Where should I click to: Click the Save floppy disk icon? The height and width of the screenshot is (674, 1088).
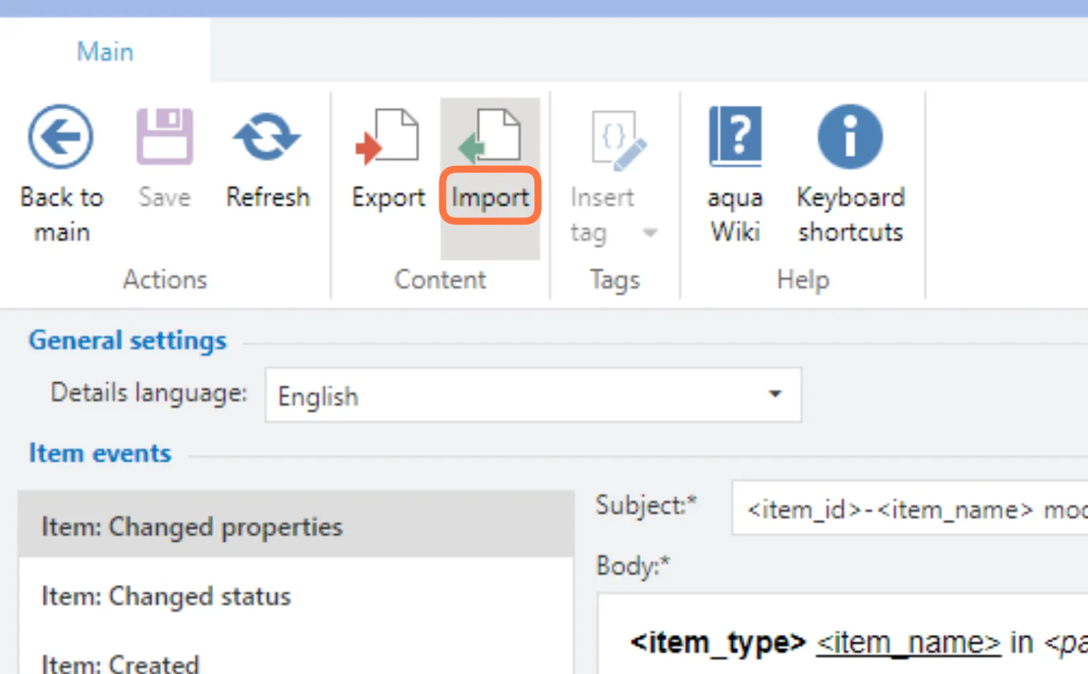[x=164, y=136]
